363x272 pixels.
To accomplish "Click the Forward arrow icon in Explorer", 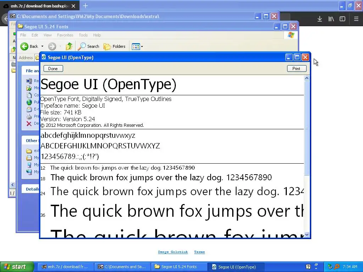I will [x=52, y=46].
